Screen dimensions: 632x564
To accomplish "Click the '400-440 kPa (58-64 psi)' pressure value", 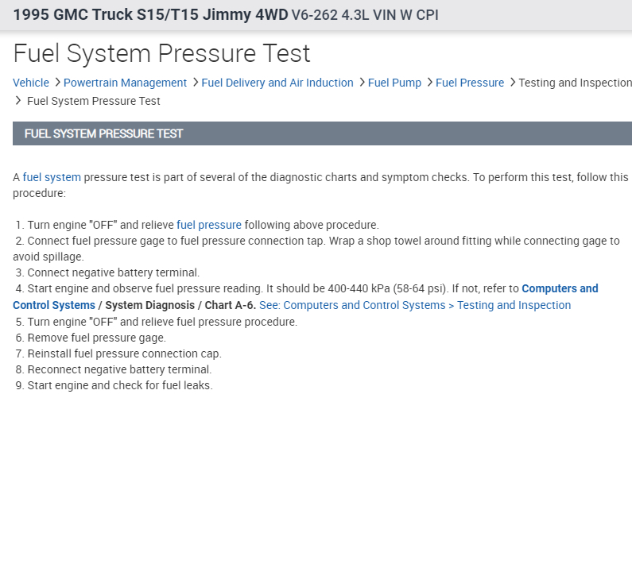I will [387, 288].
